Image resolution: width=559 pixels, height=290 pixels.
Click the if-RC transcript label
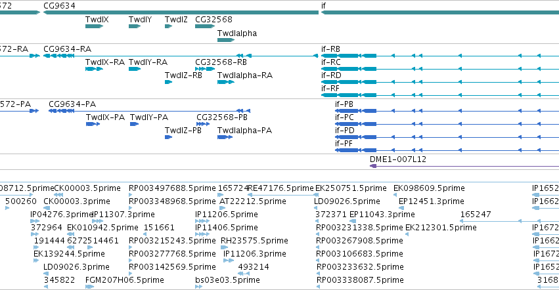[331, 62]
